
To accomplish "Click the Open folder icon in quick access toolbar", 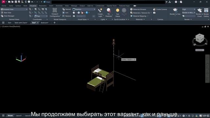I will click(12, 2).
